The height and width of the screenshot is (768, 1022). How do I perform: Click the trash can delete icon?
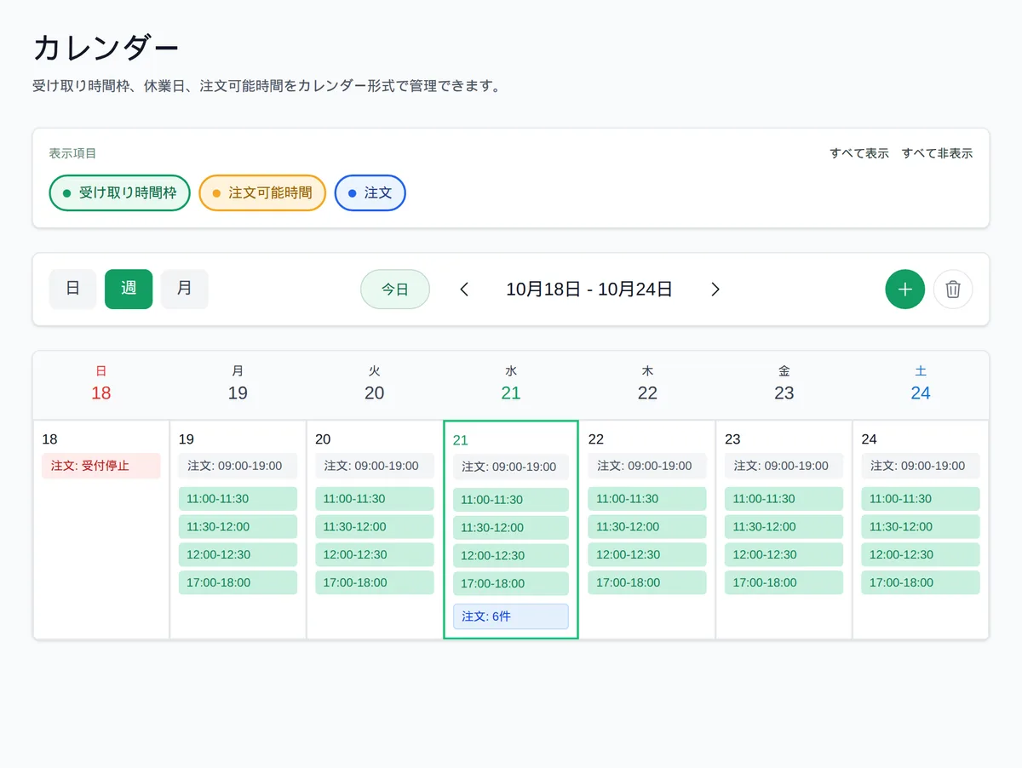tap(953, 289)
